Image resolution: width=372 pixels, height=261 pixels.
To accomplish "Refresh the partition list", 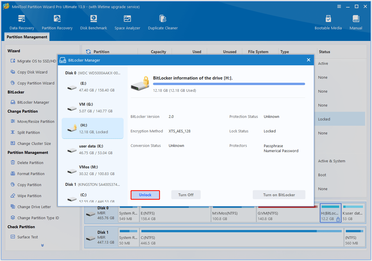I will (88, 52).
